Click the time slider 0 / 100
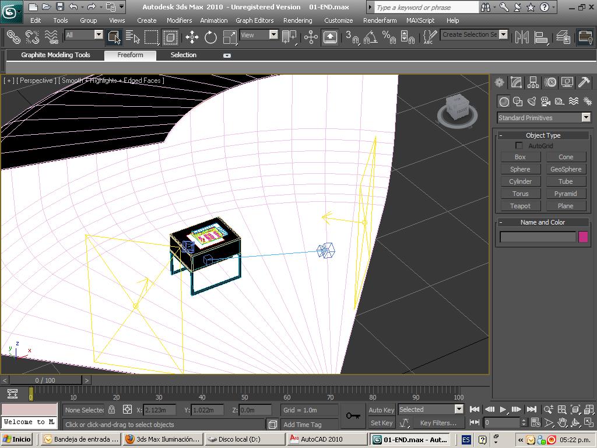Image resolution: width=597 pixels, height=448 pixels. (x=45, y=380)
